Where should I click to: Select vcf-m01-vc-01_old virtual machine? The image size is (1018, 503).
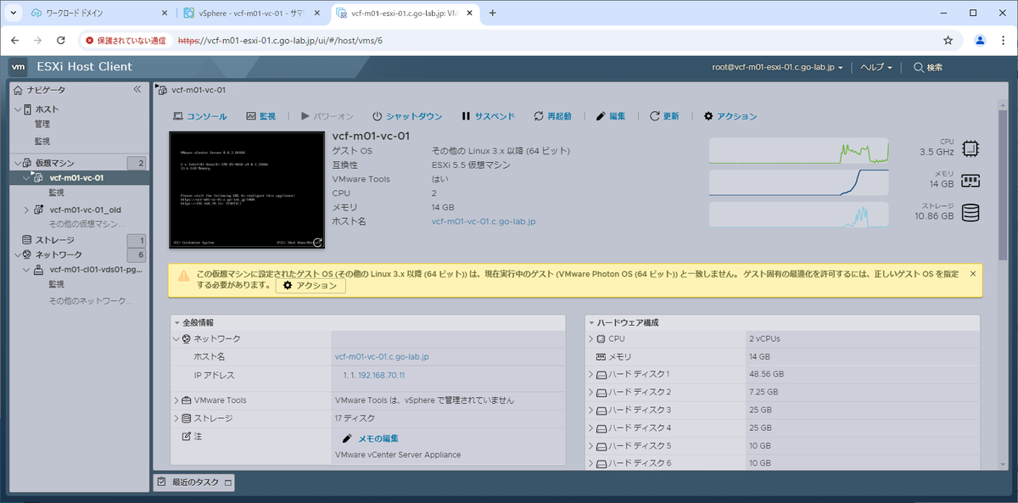[85, 210]
